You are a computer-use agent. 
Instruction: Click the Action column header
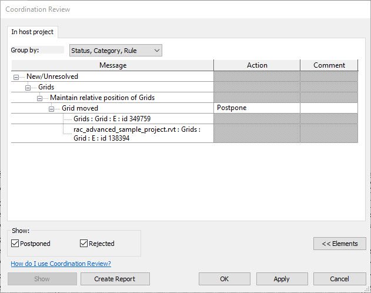(x=256, y=65)
